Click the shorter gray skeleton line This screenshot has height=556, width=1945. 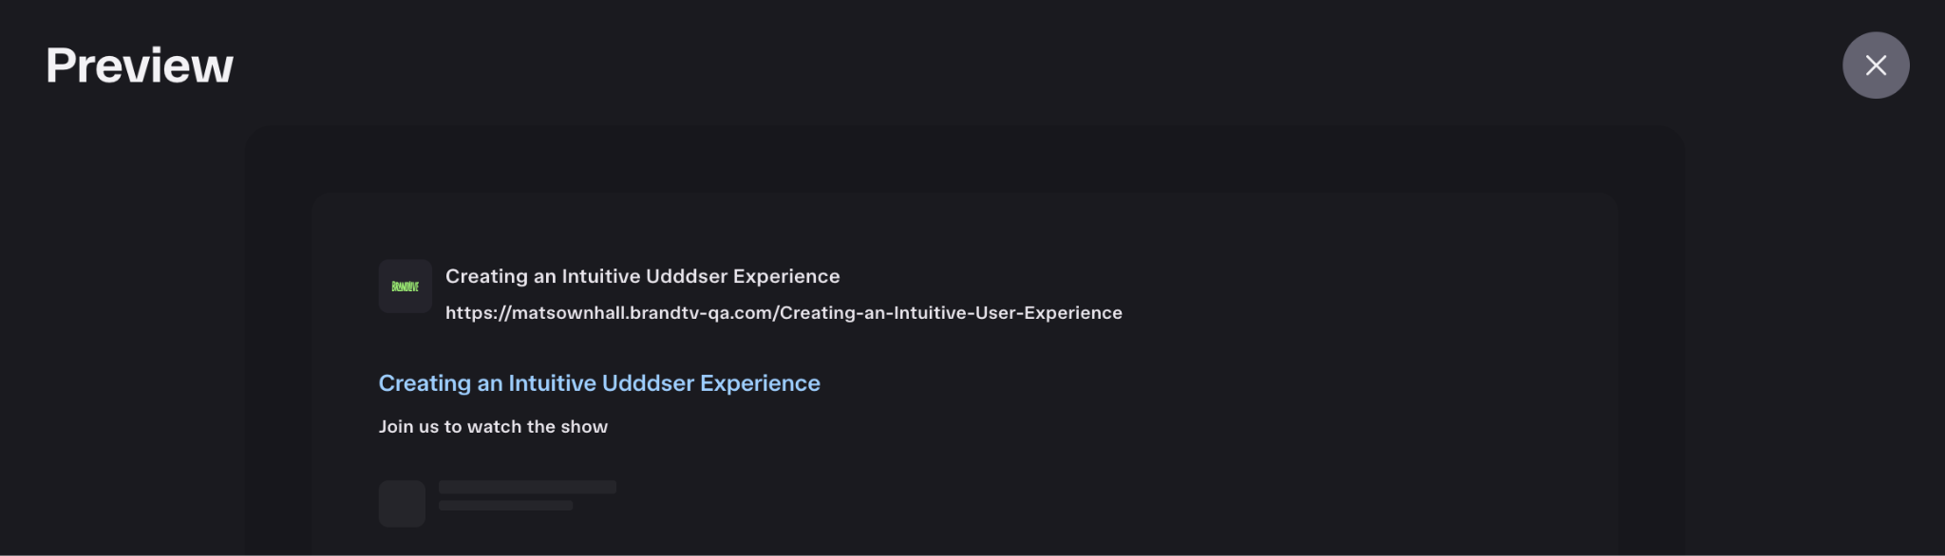pyautogui.click(x=505, y=506)
